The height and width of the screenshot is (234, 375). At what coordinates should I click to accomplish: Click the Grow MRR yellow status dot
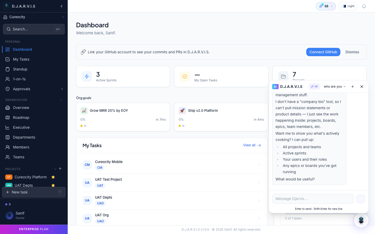click(x=82, y=126)
